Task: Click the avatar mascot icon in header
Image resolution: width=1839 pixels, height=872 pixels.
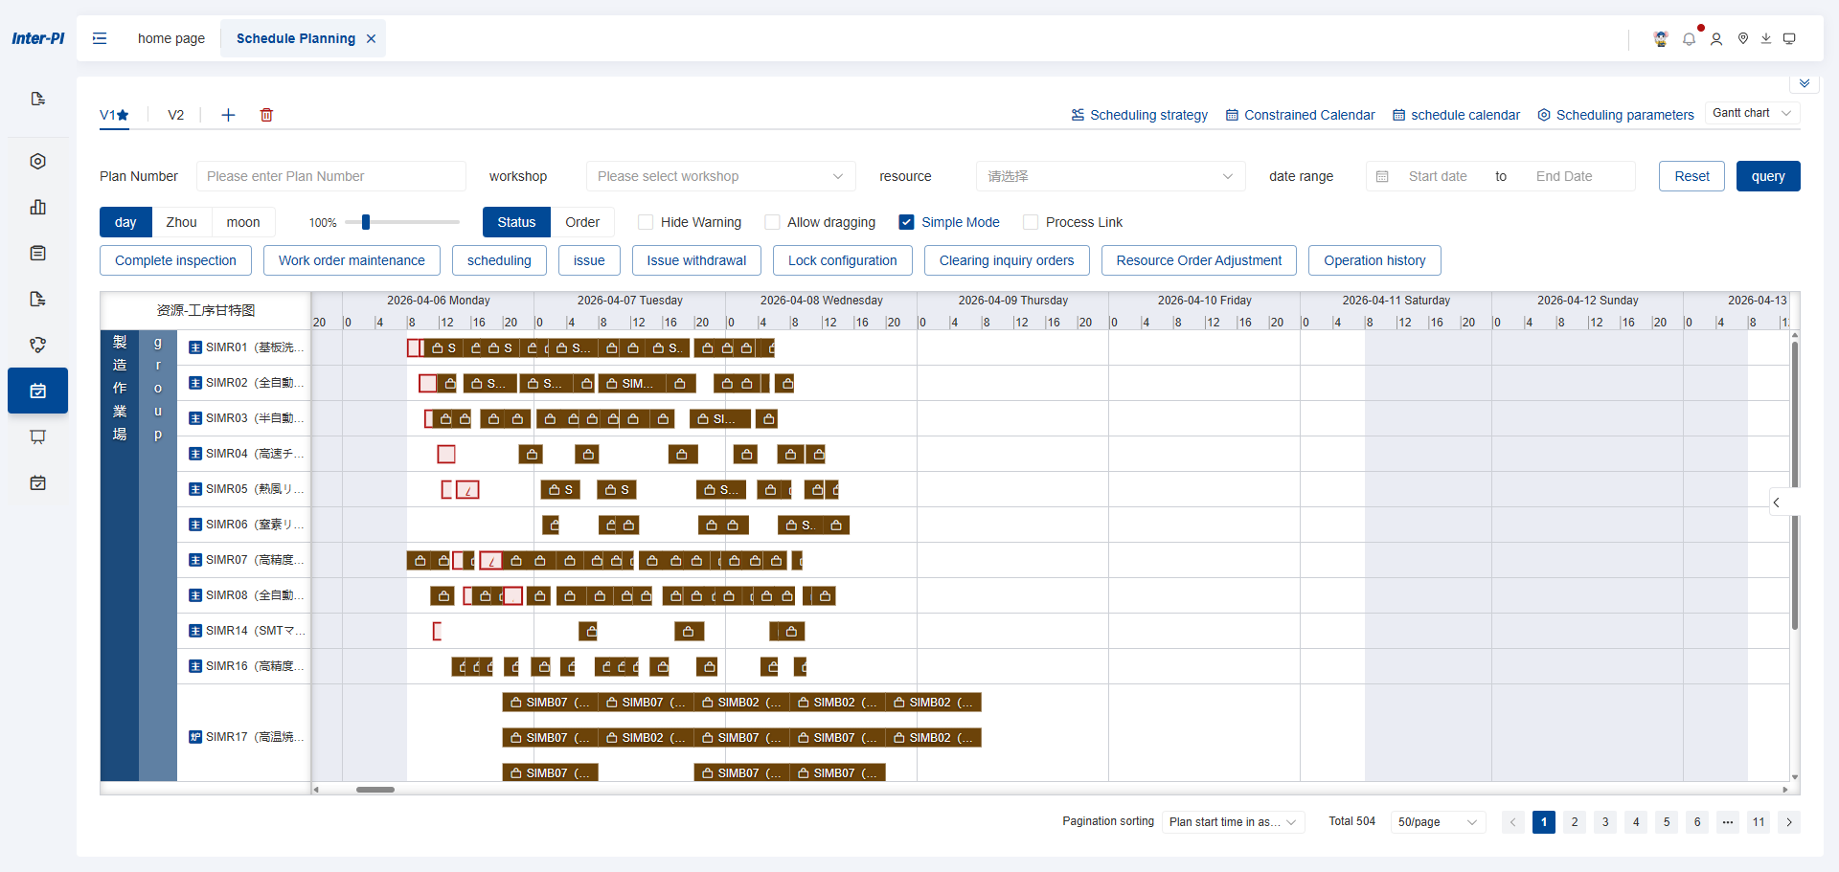Action: (x=1661, y=39)
